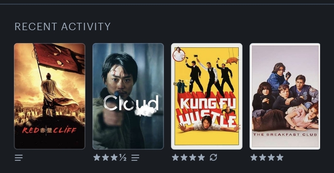This screenshot has height=173, width=334.
Task: Open the Cloud film poster
Action: coord(128,96)
